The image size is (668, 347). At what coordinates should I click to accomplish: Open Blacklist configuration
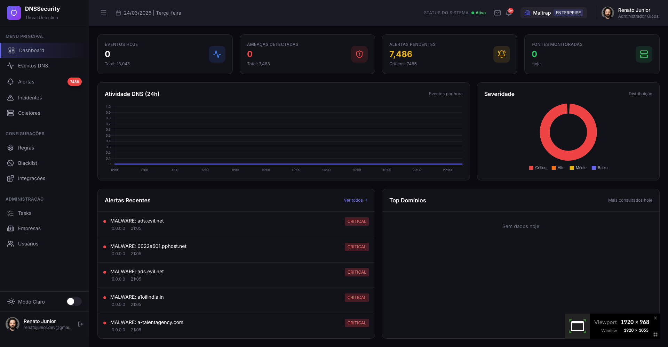(27, 163)
